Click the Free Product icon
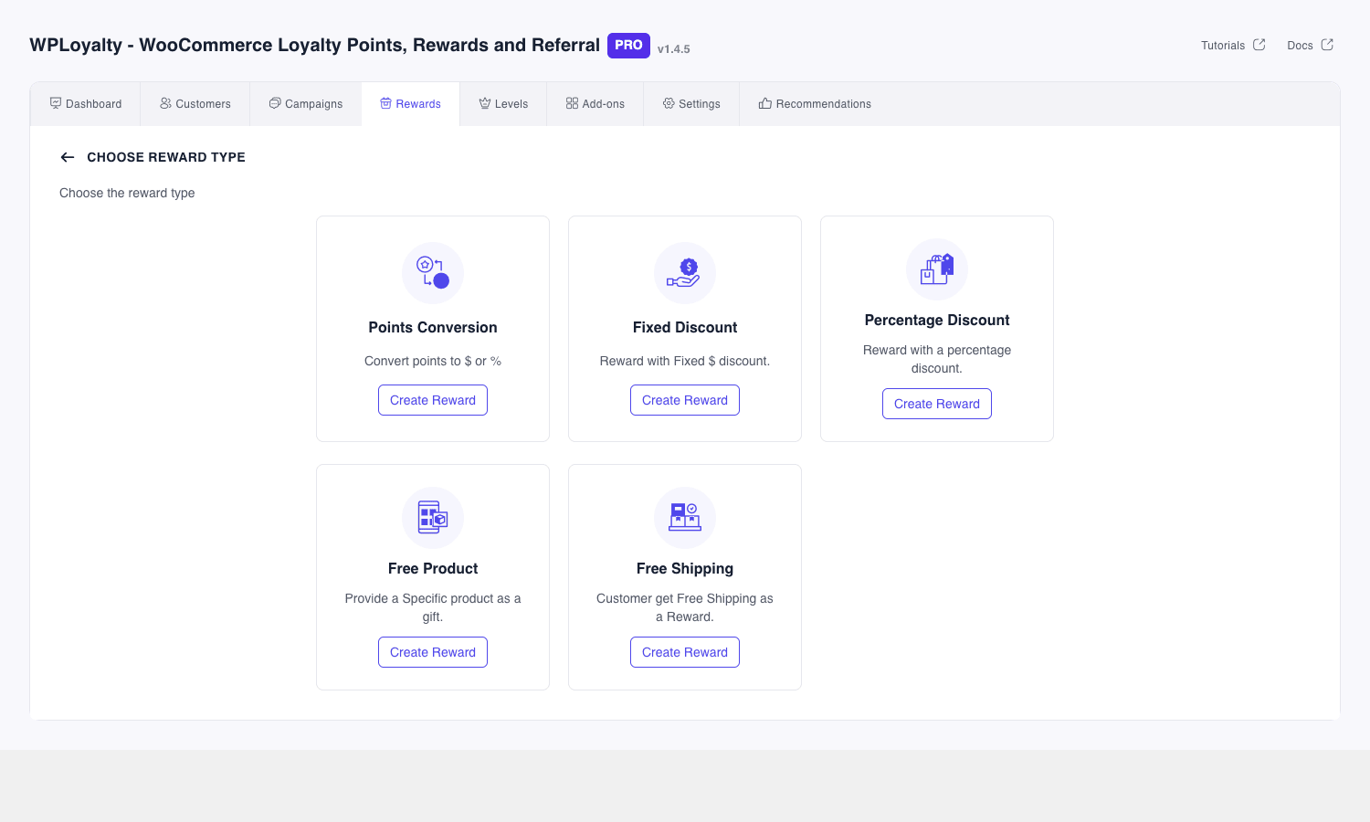The image size is (1370, 822). tap(433, 518)
